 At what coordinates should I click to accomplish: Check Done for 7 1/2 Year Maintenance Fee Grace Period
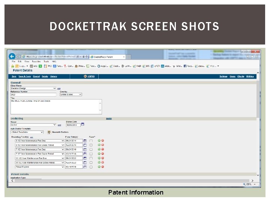pyautogui.click(x=91, y=154)
